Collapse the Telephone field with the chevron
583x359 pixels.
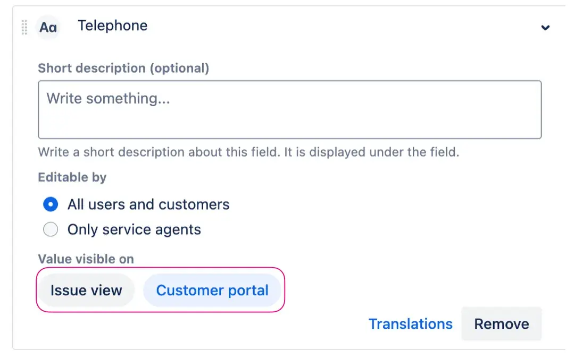545,28
